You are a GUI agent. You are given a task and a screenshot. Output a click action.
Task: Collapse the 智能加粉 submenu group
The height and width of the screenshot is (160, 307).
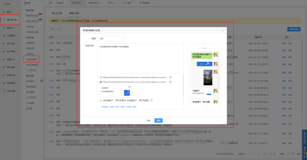pyautogui.click(x=24, y=10)
